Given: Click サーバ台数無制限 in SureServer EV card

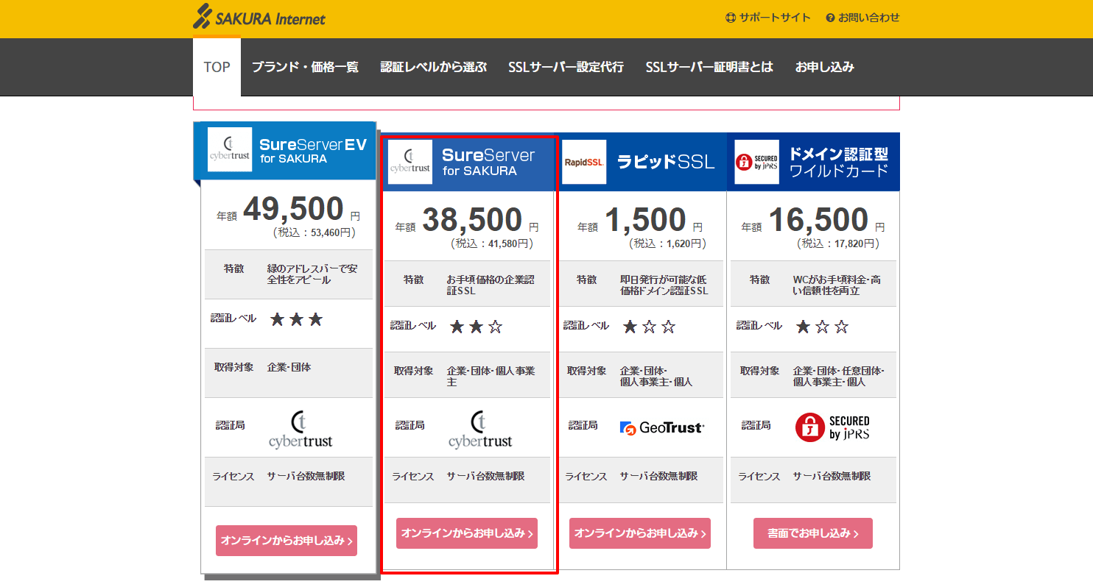Looking at the screenshot, I should (306, 477).
